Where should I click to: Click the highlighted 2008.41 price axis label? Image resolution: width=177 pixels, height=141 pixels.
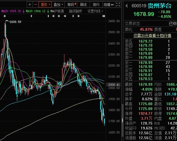tap(114, 85)
